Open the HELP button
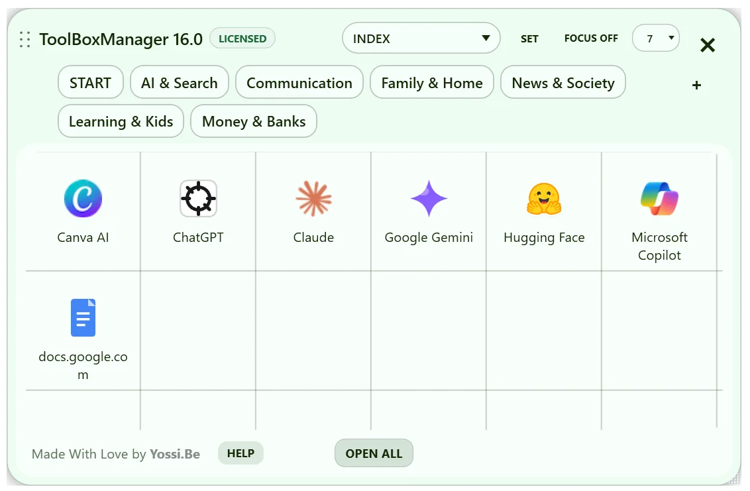 point(241,453)
